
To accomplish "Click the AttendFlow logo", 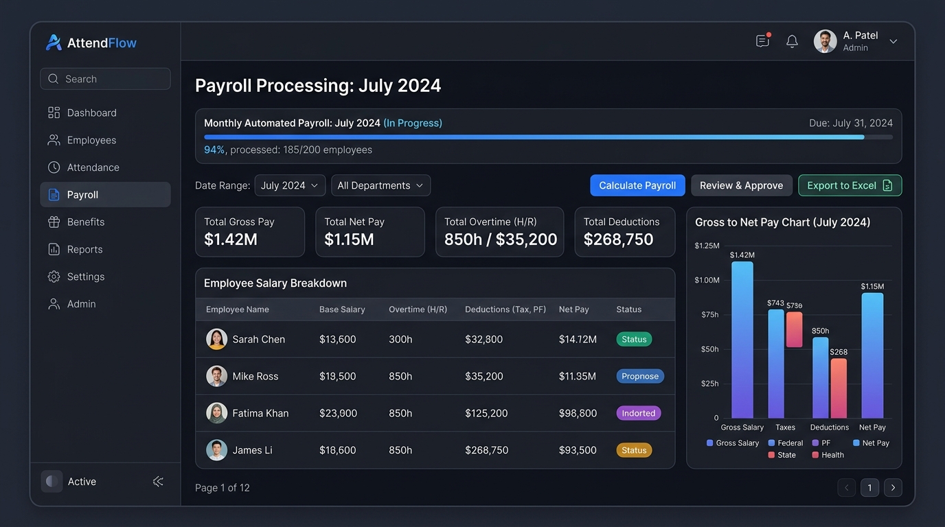I will point(91,43).
